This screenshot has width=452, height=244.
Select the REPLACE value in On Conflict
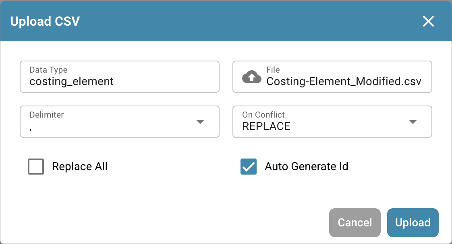(266, 126)
